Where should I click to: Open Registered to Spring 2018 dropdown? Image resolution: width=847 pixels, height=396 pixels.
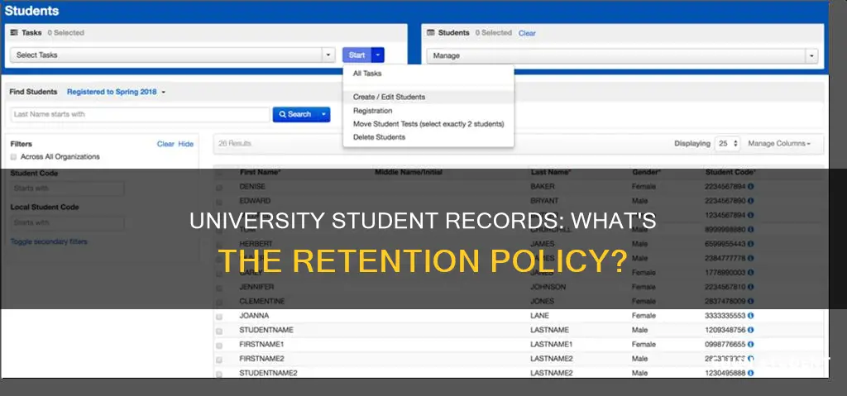pyautogui.click(x=116, y=92)
